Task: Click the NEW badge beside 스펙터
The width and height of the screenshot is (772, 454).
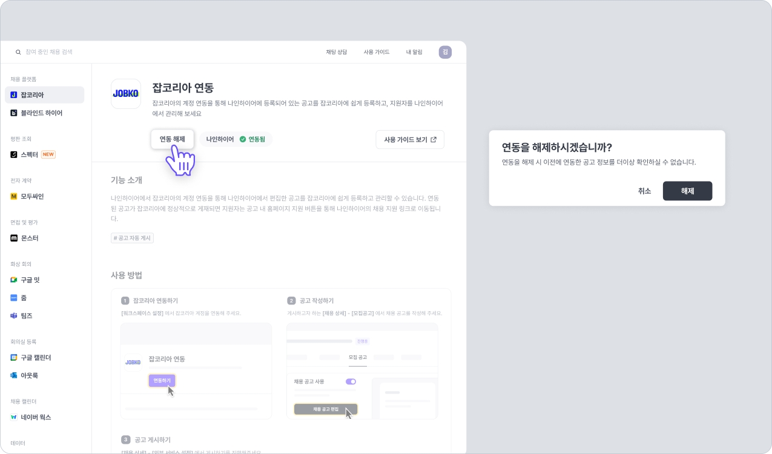Action: pos(48,154)
